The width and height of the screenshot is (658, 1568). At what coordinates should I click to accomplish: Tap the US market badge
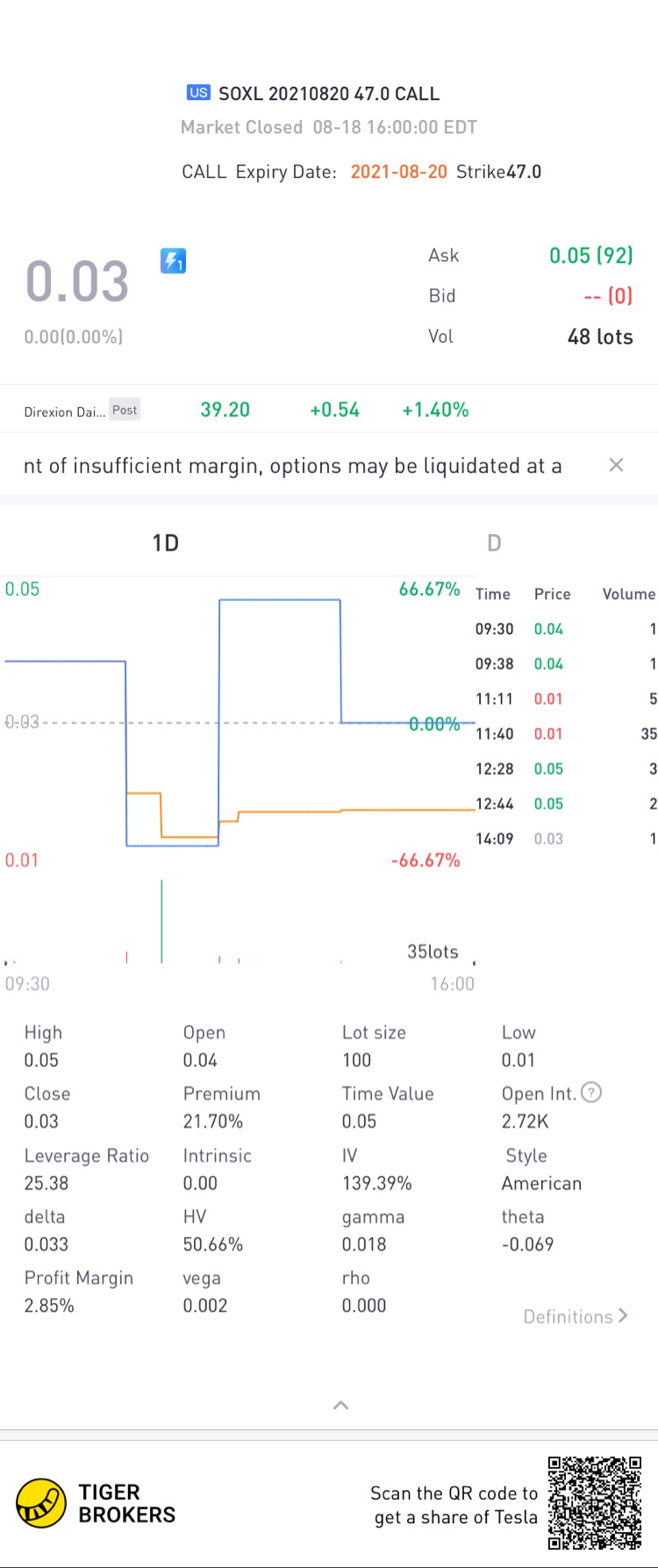(198, 93)
